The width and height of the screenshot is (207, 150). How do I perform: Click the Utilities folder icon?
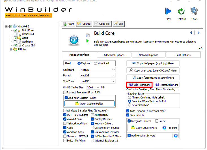click(x=16, y=50)
